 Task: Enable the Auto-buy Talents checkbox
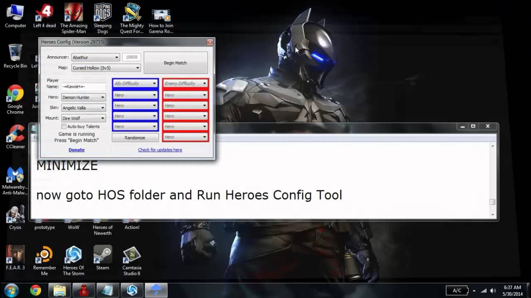pos(64,127)
